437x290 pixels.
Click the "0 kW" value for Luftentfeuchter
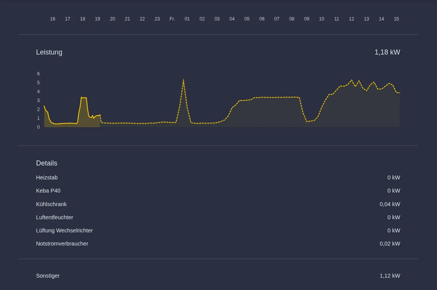click(394, 217)
